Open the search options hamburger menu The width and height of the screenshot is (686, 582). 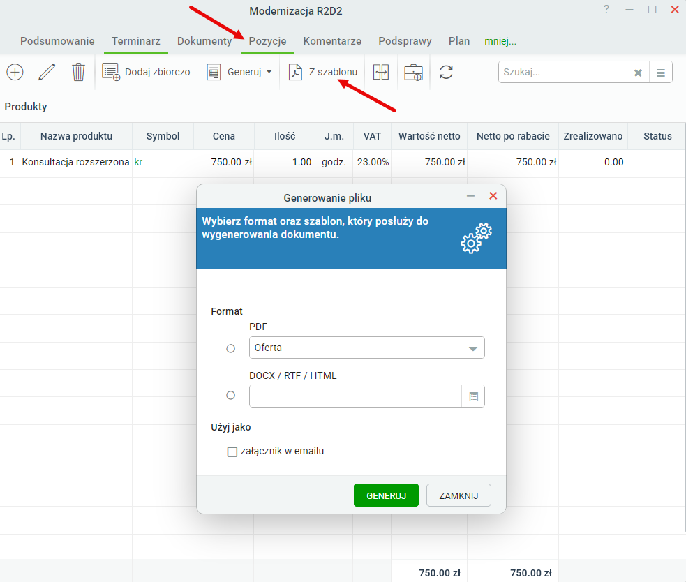coord(661,73)
